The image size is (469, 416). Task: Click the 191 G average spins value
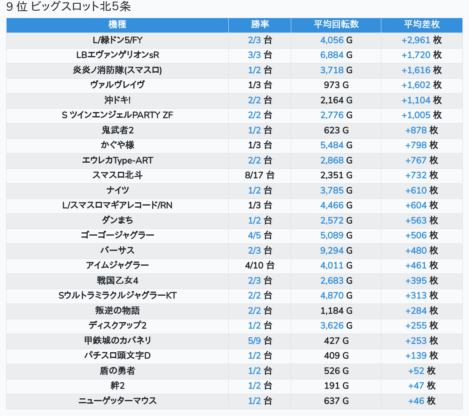point(336,386)
